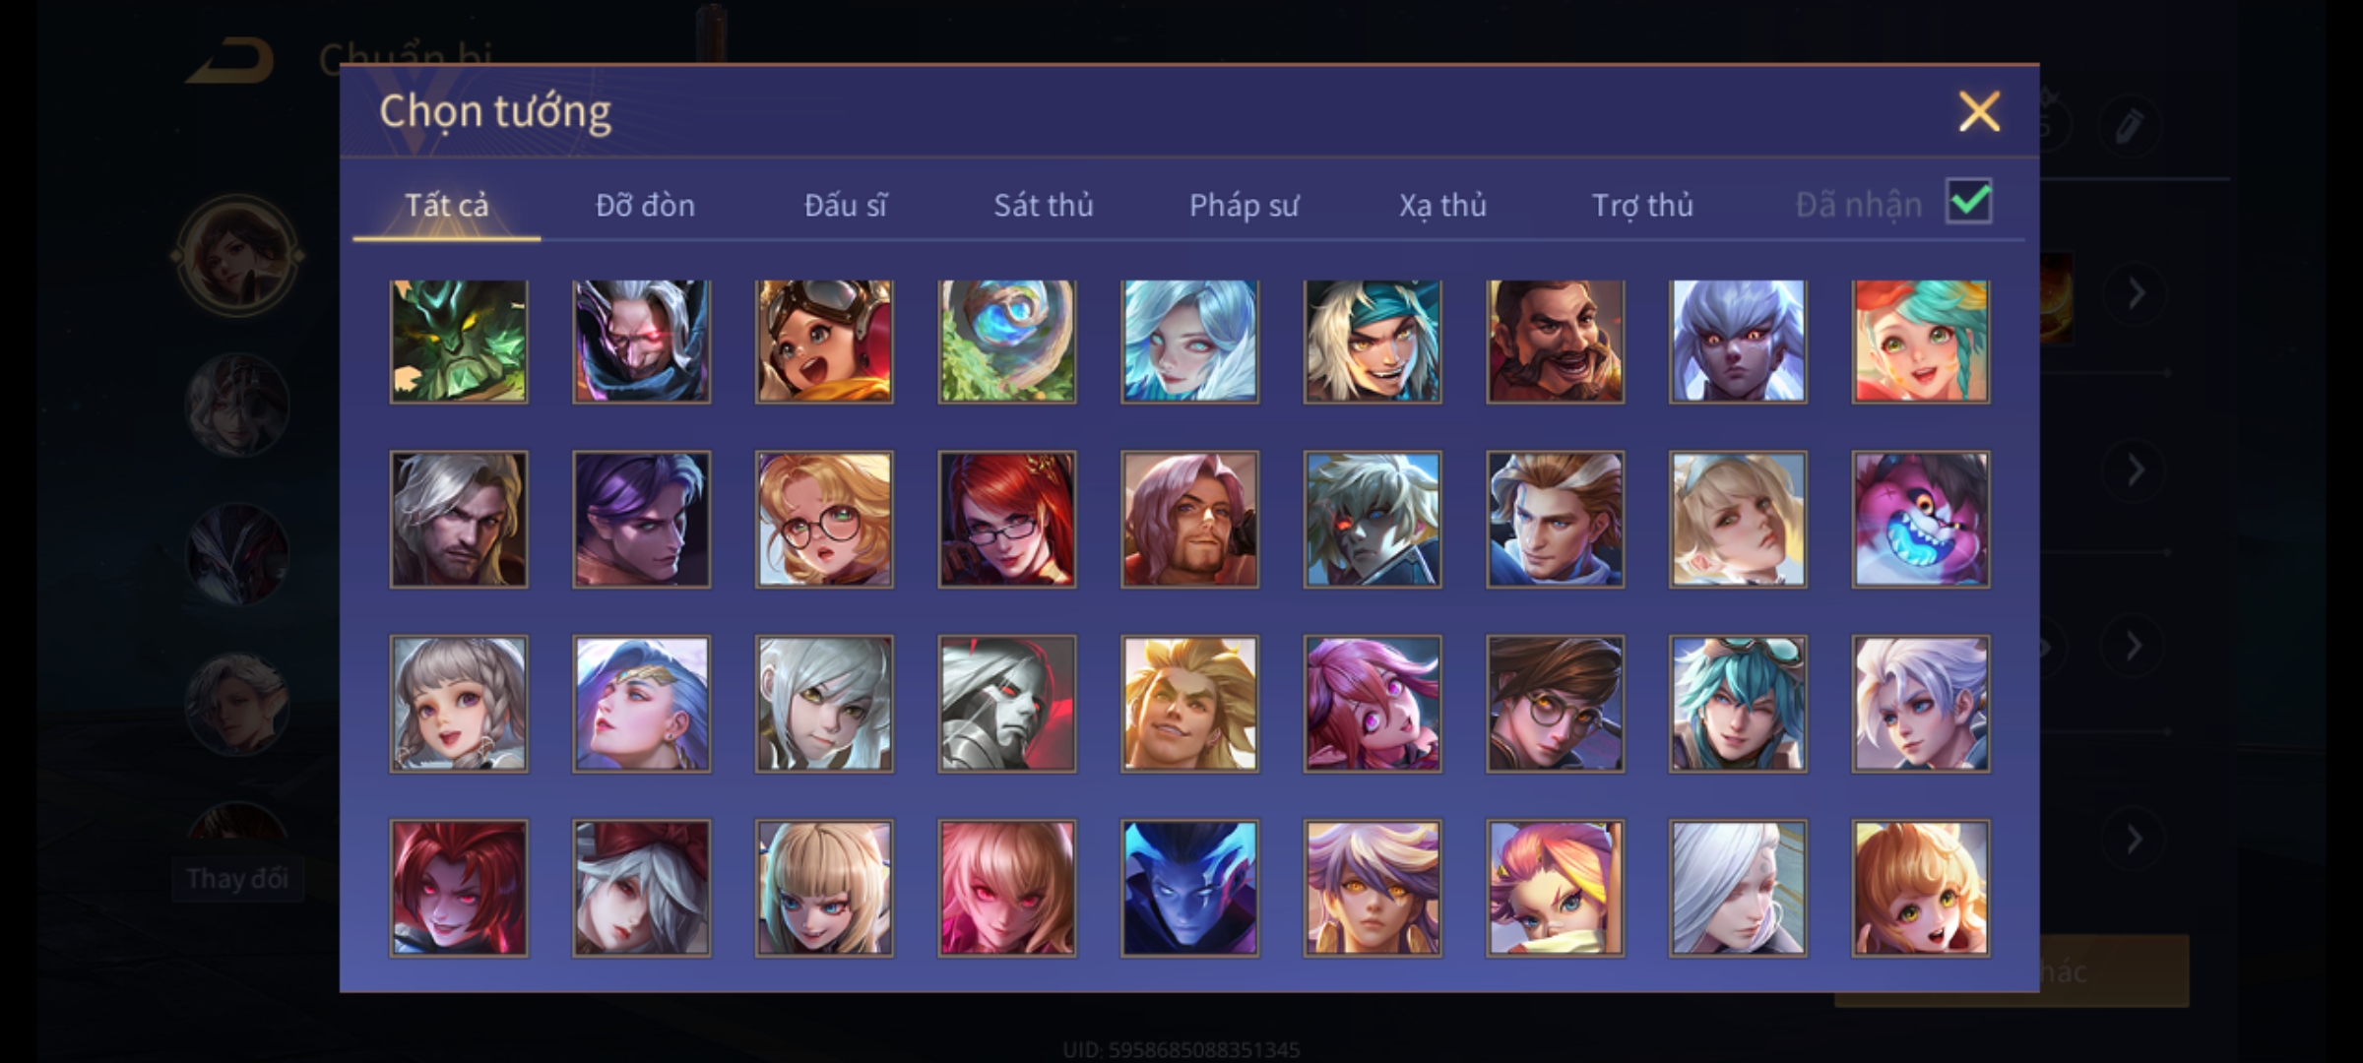Close the Chọn tướng dialog
The width and height of the screenshot is (2363, 1063).
[x=1979, y=111]
